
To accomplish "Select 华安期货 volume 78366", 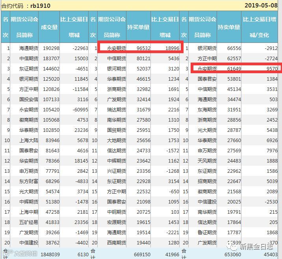I will point(52,161).
